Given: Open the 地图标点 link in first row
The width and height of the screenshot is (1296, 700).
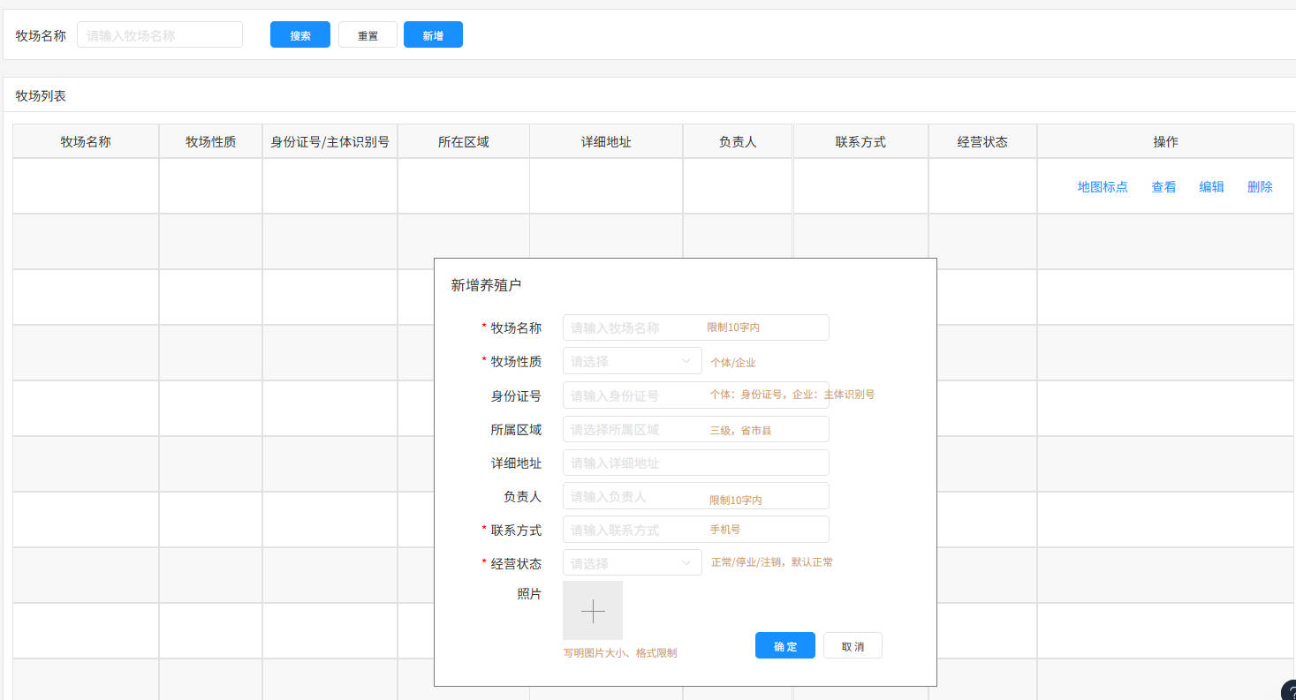Looking at the screenshot, I should pyautogui.click(x=1103, y=186).
